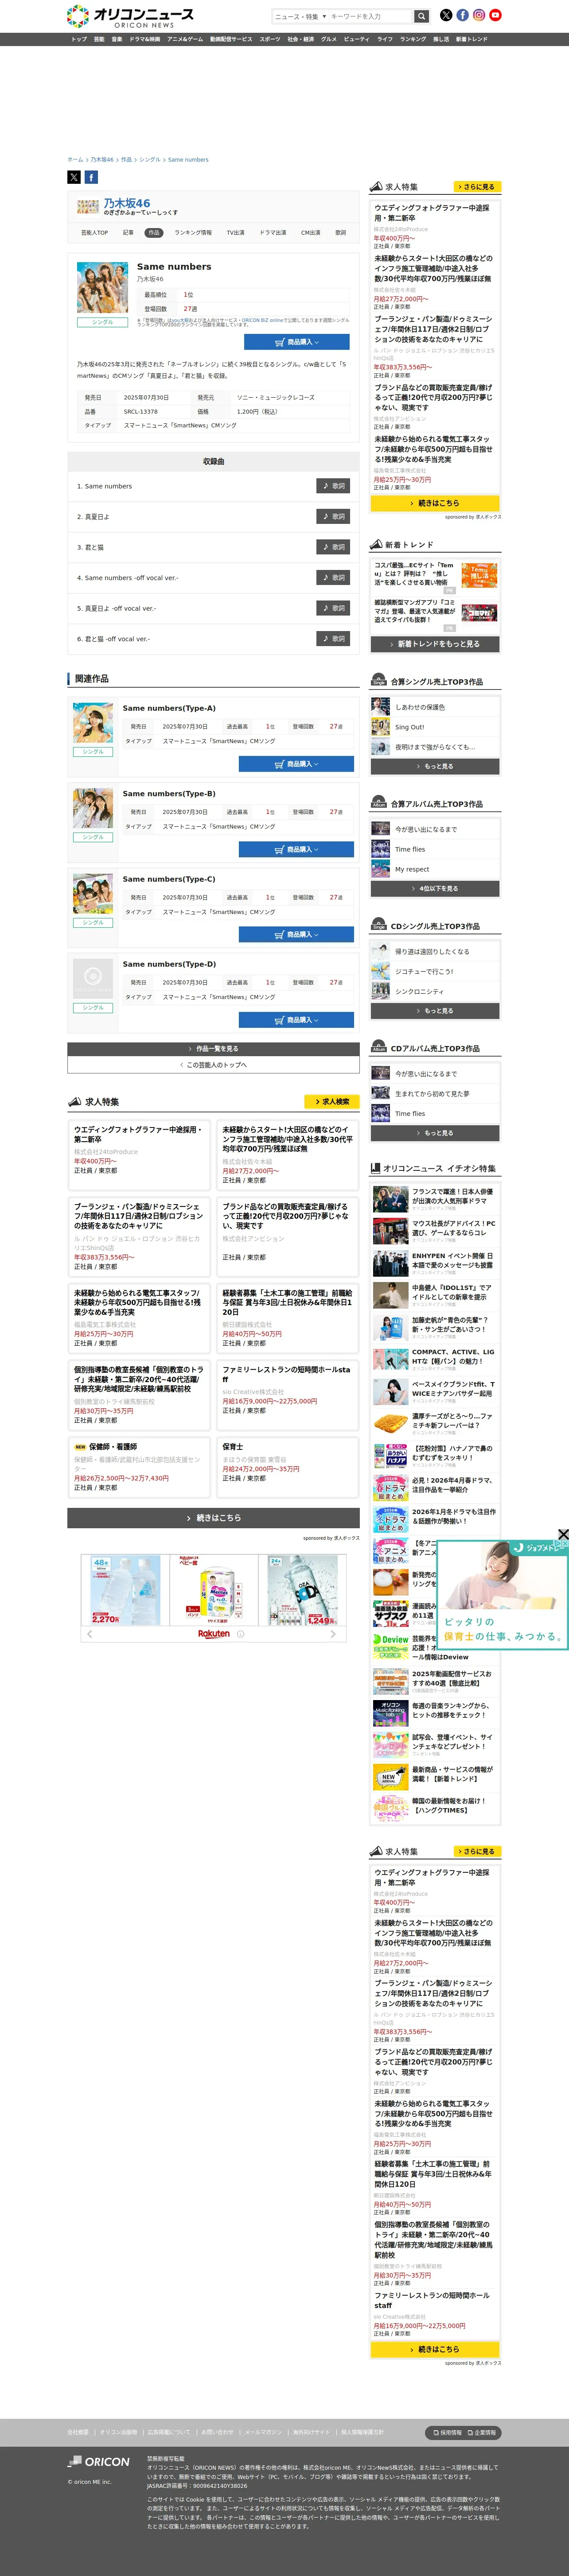The image size is (569, 2576).
Task: Click the 乃木坂46 artist thumbnail icon
Action: click(88, 207)
